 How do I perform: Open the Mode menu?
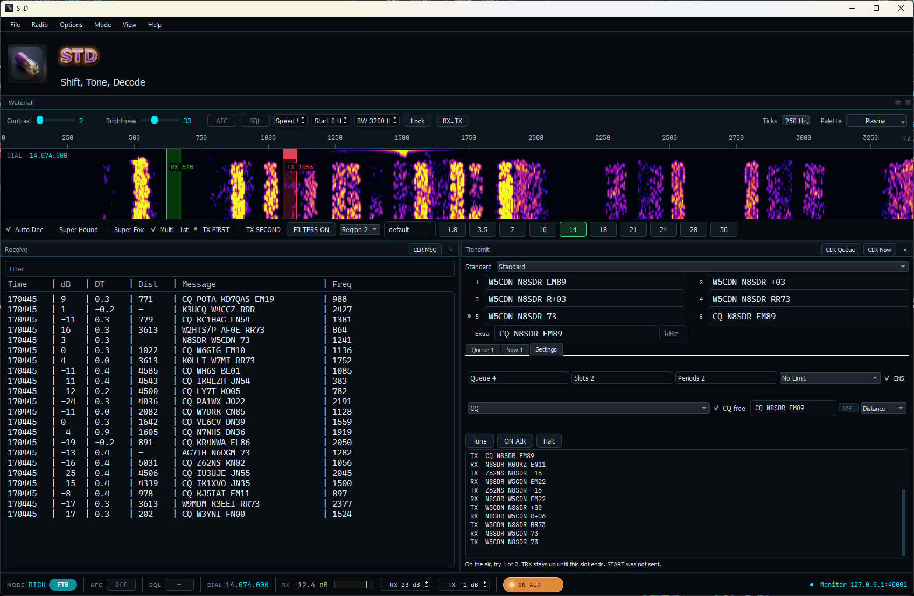[102, 25]
